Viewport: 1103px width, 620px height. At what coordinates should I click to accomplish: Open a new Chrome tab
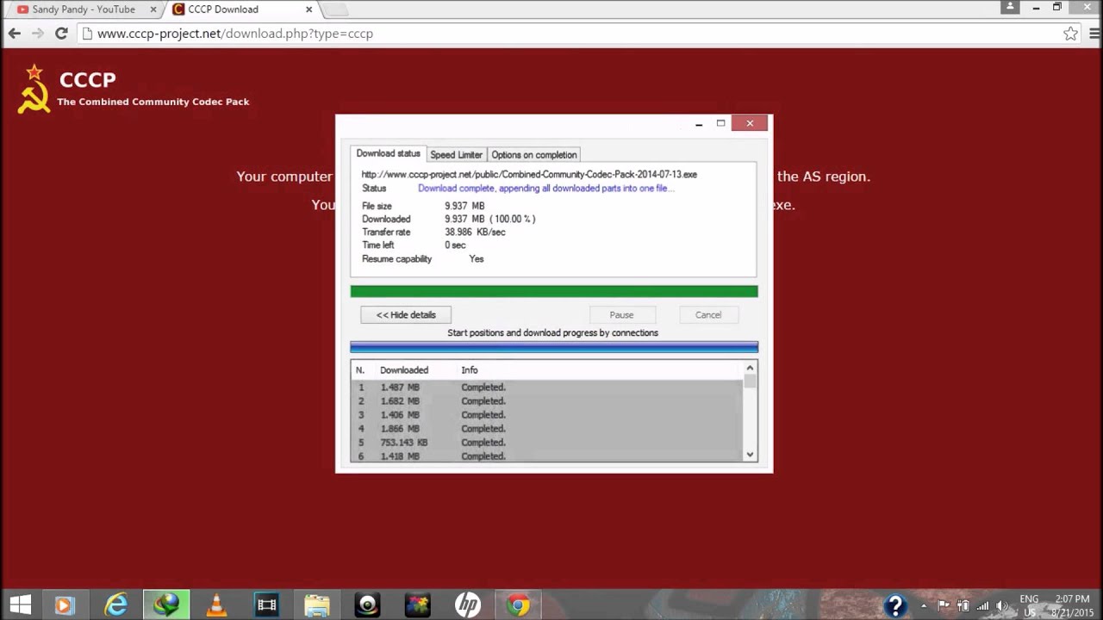pos(336,9)
